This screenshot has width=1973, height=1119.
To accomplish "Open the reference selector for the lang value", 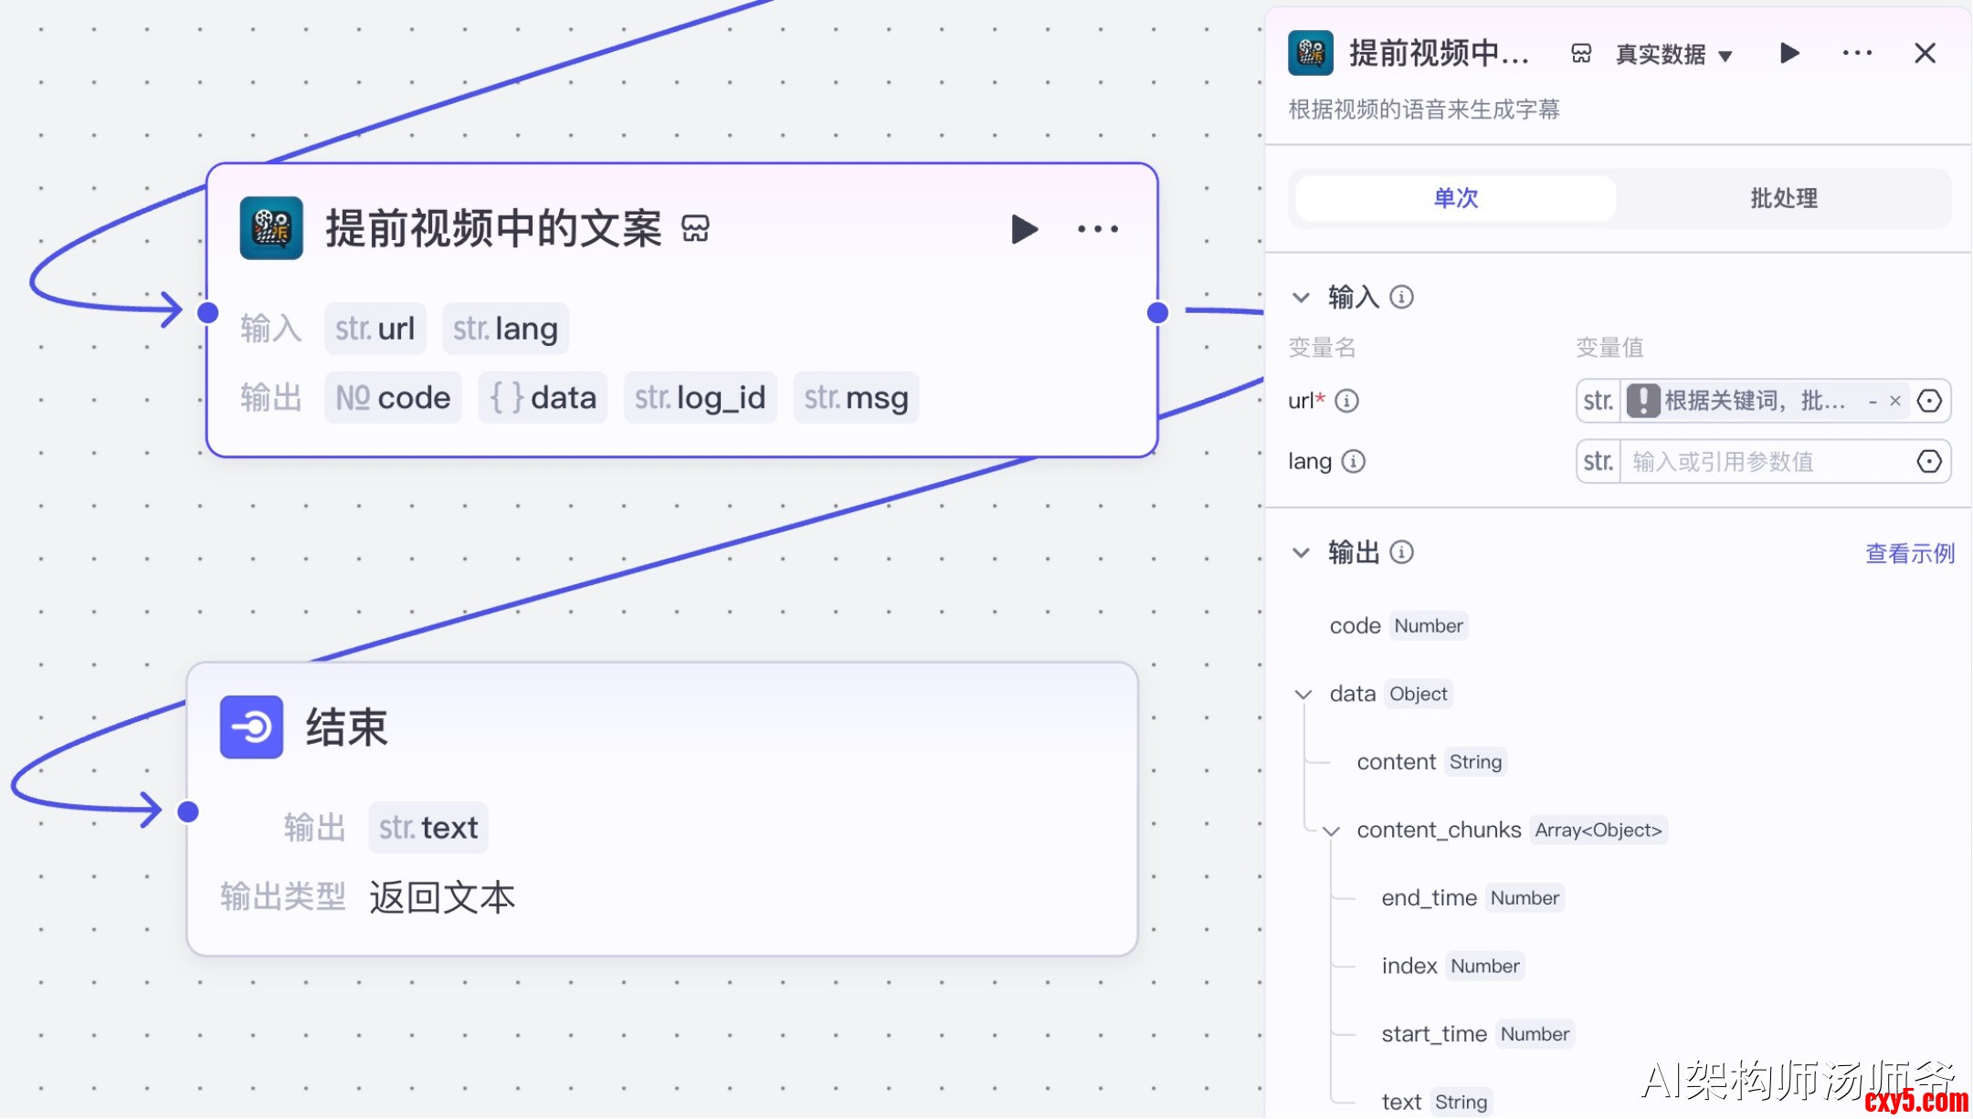I will (1929, 462).
